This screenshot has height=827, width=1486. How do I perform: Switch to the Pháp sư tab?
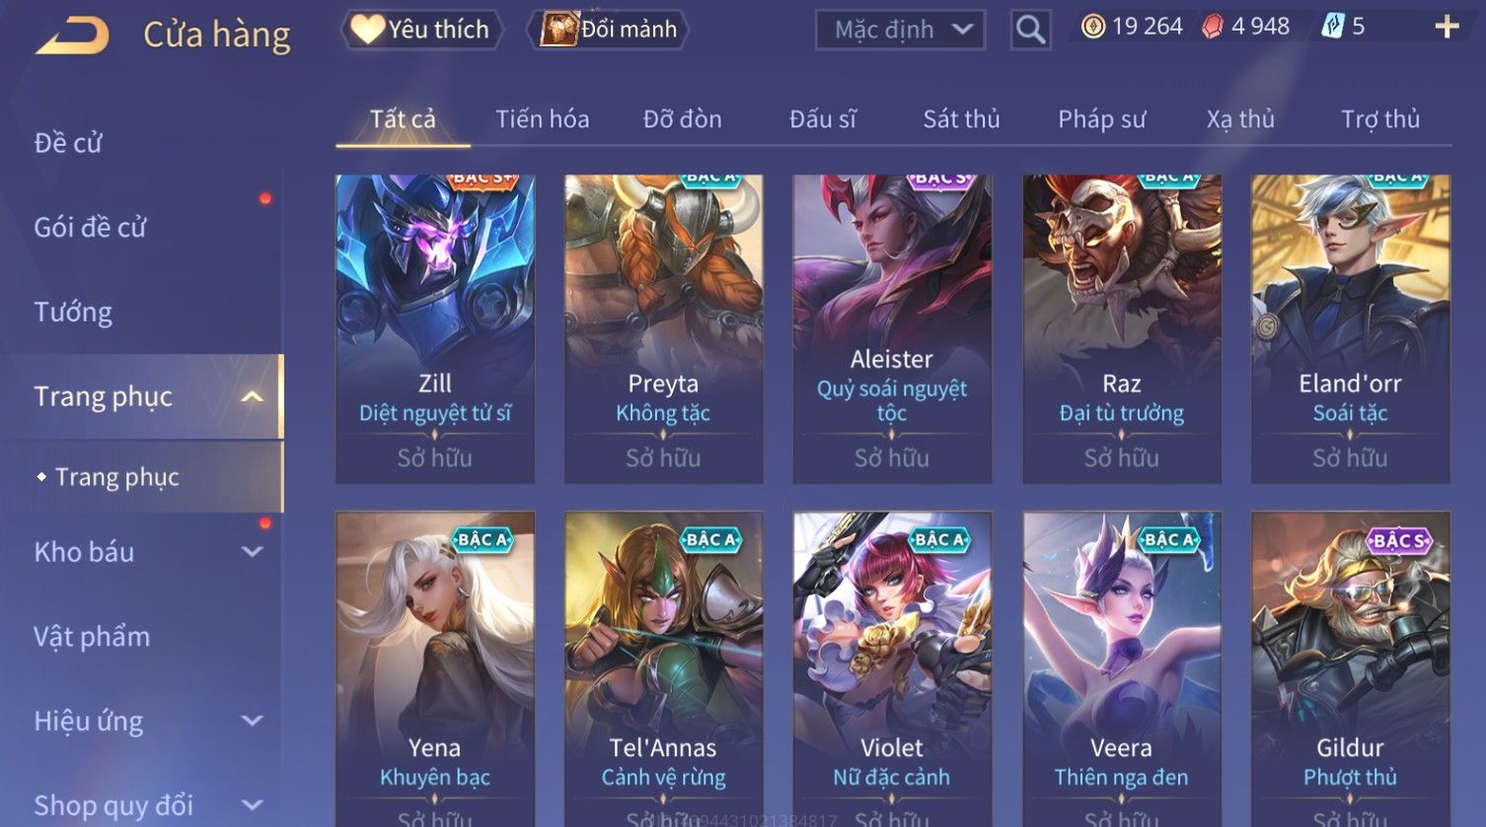point(1101,119)
